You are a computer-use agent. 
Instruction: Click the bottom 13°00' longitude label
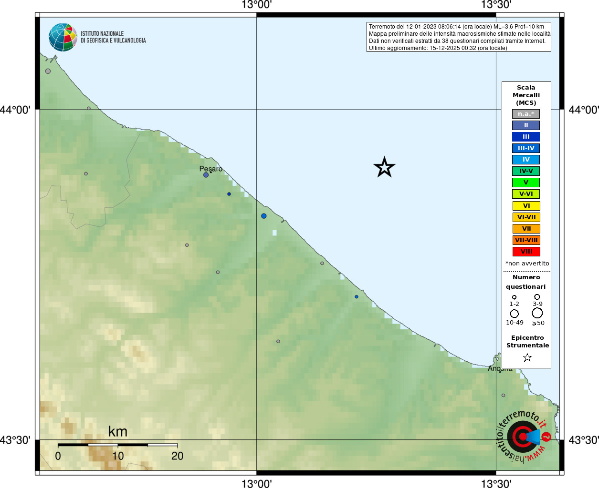(256, 483)
